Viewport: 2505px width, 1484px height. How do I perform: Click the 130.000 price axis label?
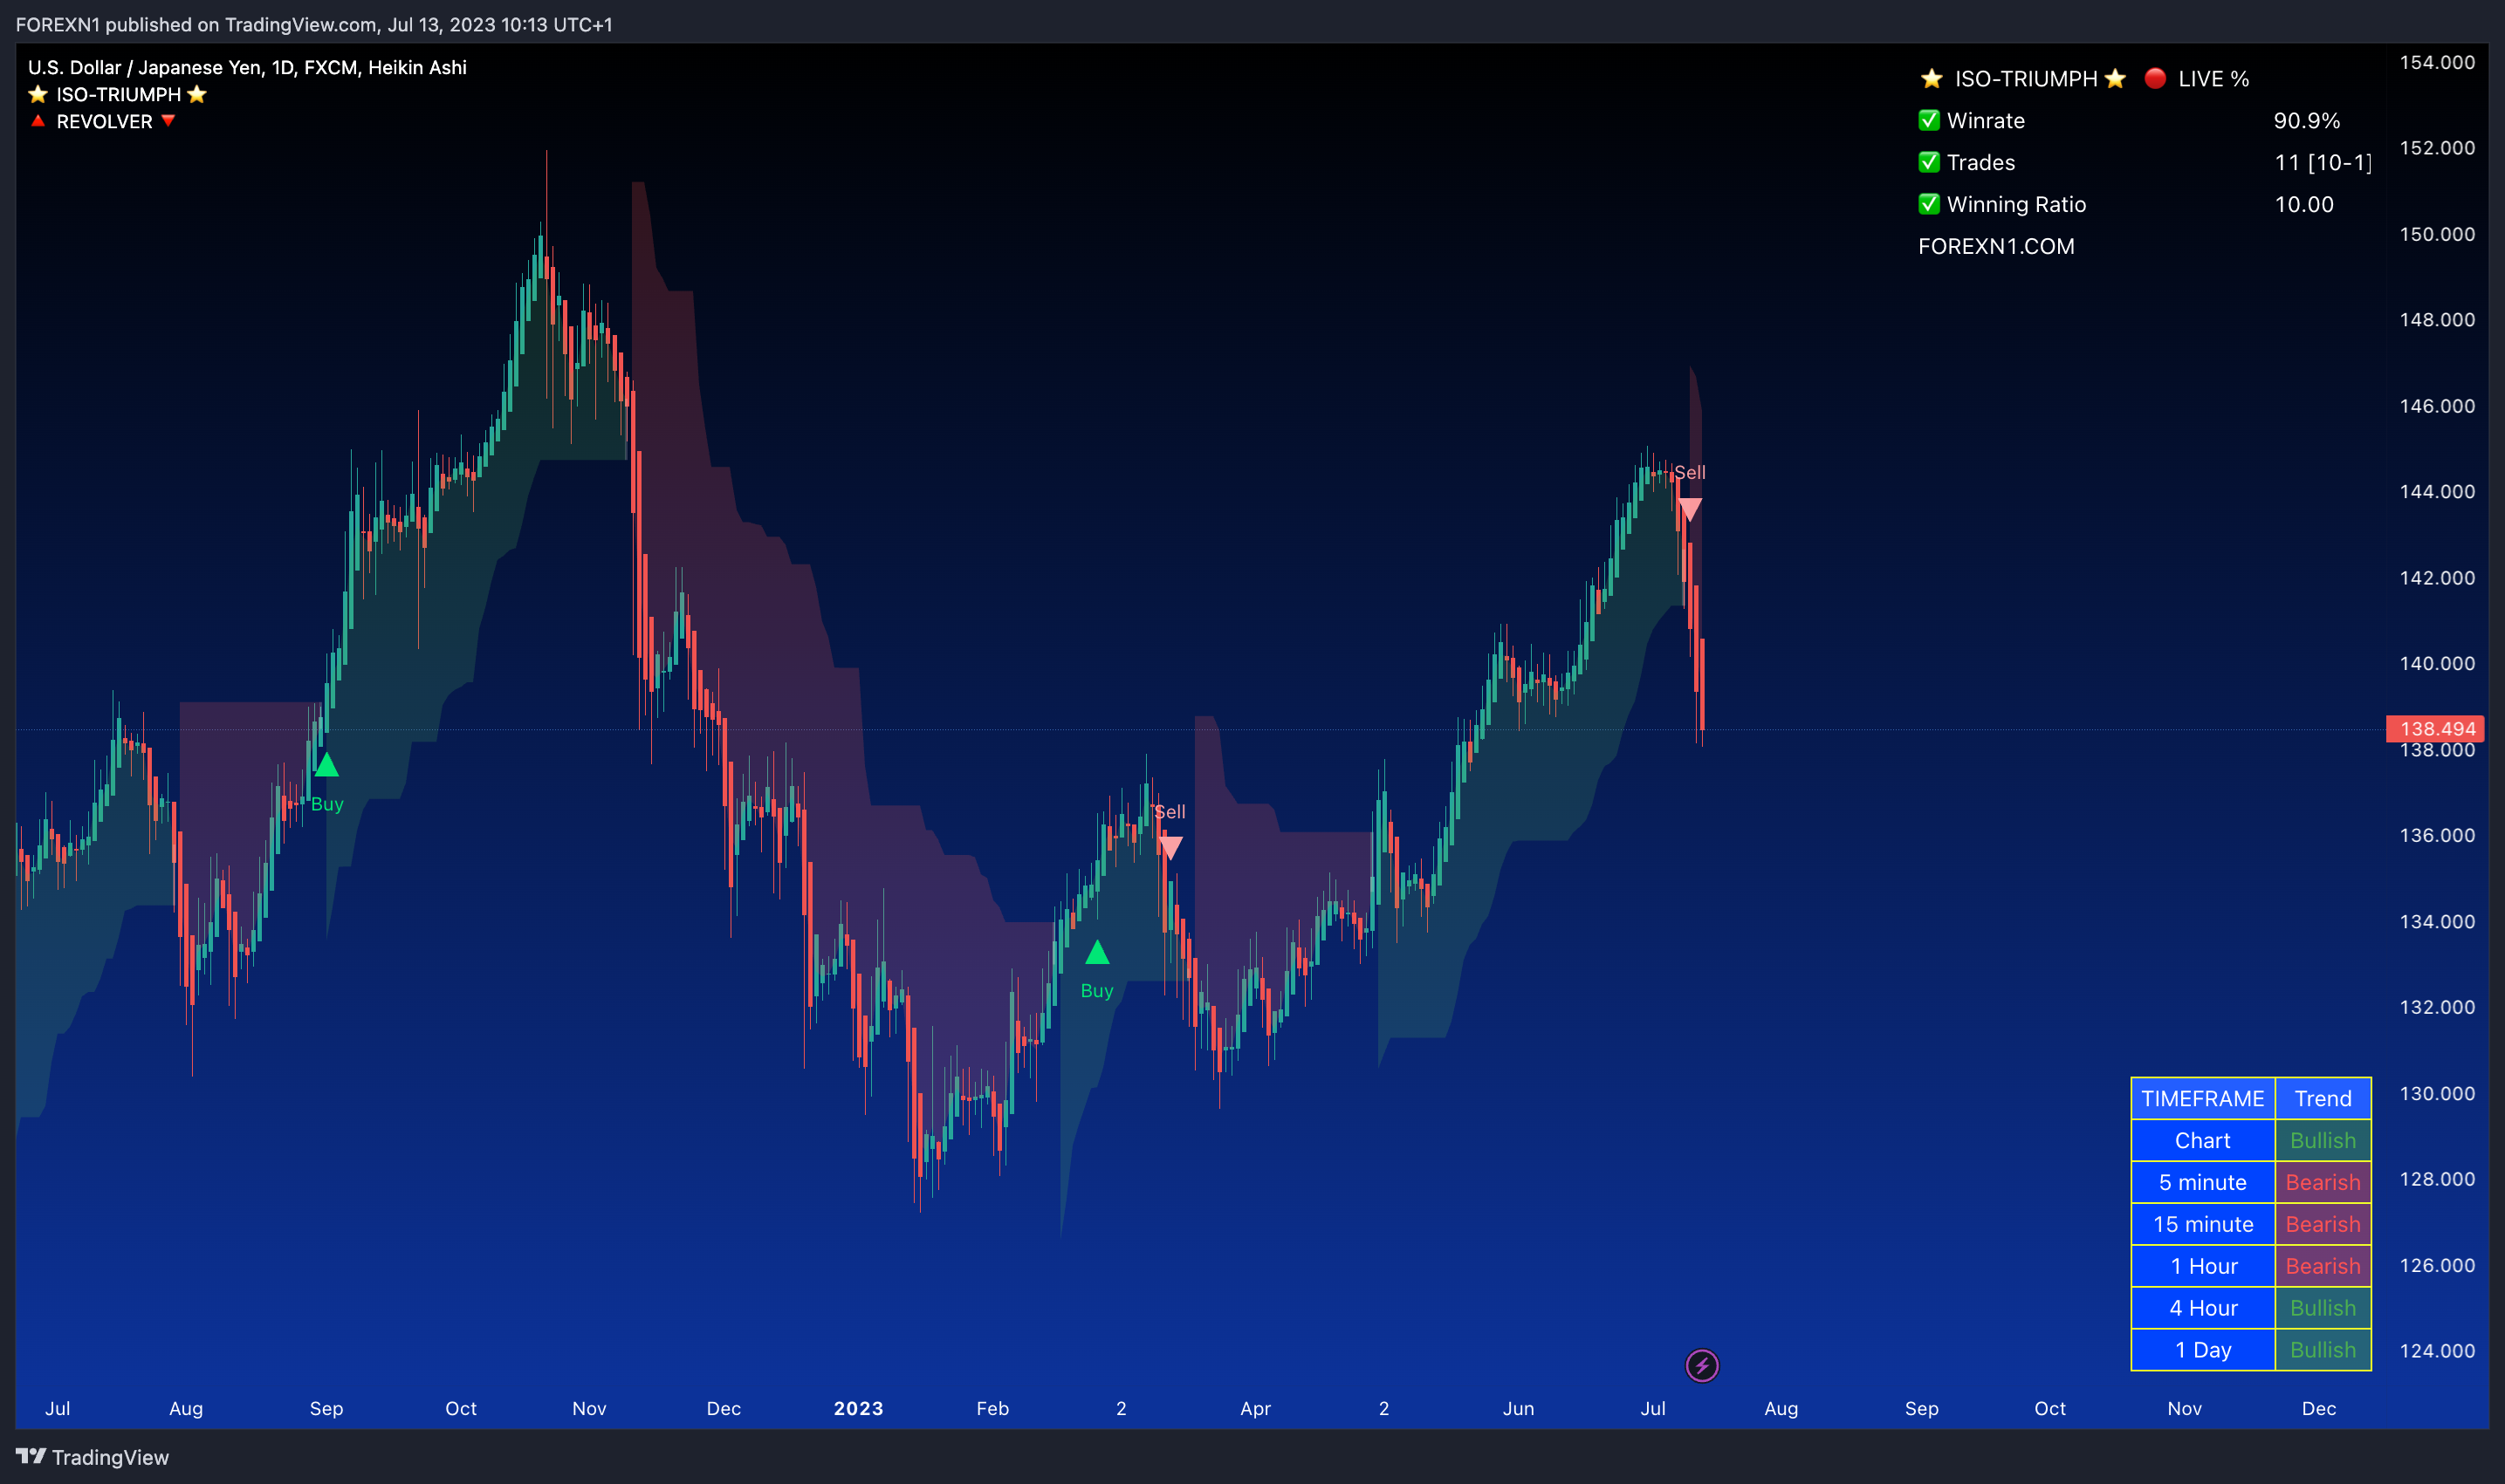point(2436,1093)
